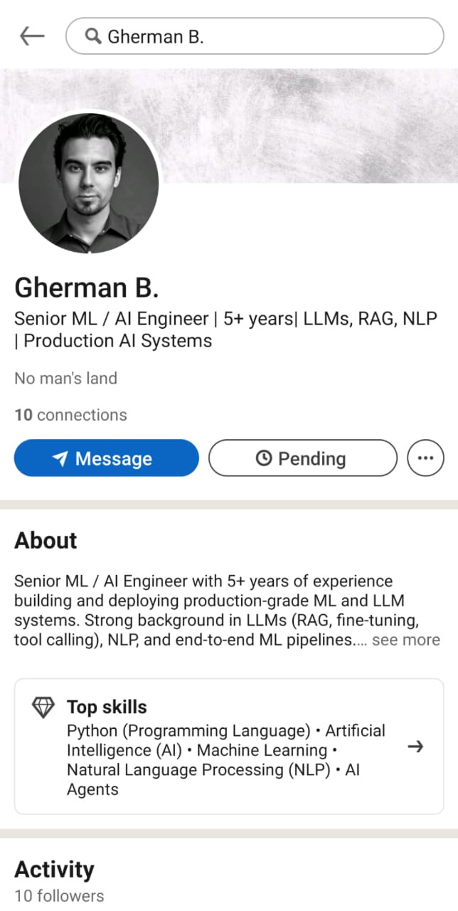This screenshot has height=911, width=458.
Task: Click the Pending connection button
Action: point(303,458)
